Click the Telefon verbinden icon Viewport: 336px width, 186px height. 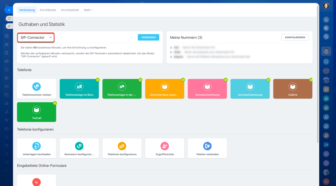[207, 146]
